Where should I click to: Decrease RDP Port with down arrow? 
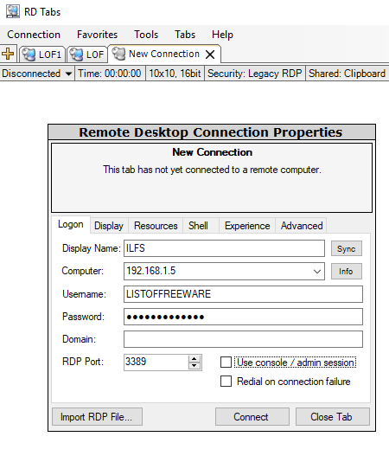(194, 366)
